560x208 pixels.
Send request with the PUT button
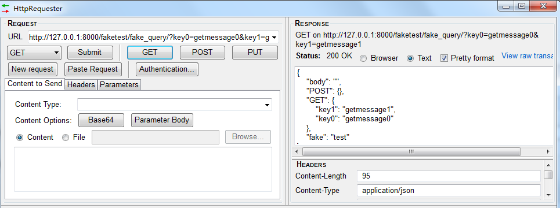255,52
